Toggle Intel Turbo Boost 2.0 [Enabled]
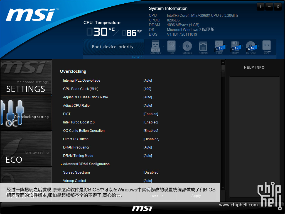 point(151,122)
